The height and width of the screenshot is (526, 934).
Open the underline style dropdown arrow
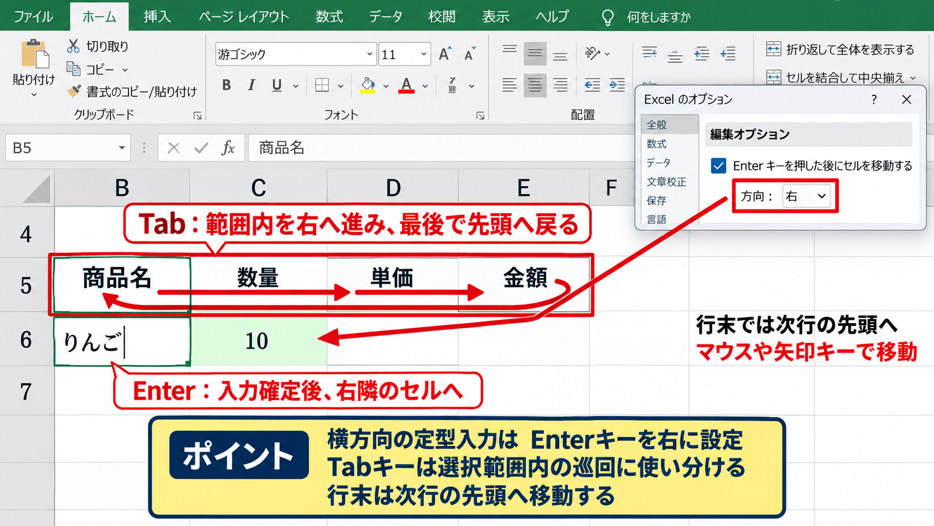296,86
